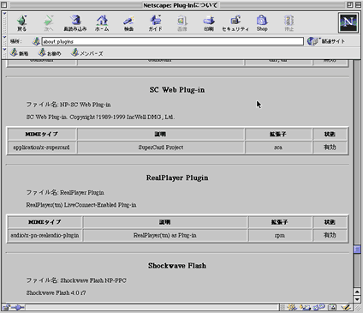Open Navigator from the component bar
363x313 pixels.
tap(292, 307)
